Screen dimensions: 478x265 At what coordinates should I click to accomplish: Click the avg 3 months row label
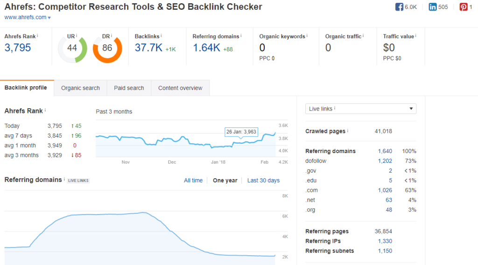[x=21, y=155]
